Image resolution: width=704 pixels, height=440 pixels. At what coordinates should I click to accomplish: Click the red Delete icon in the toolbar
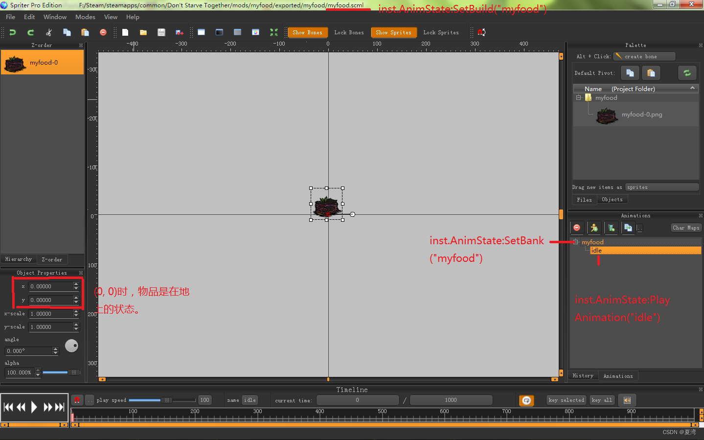tap(103, 32)
